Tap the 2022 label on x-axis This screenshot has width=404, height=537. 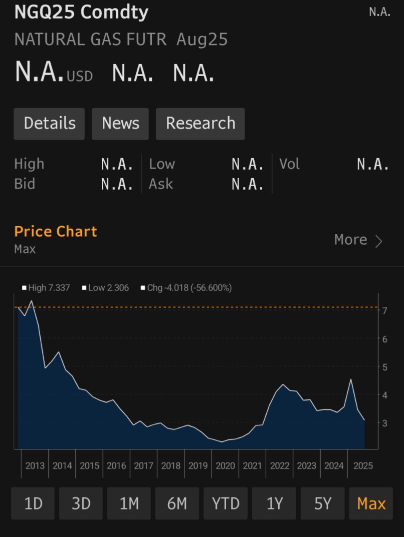coord(280,466)
